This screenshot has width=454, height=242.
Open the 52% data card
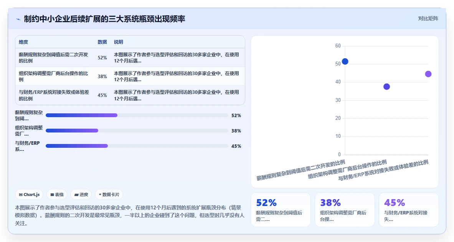(x=281, y=210)
